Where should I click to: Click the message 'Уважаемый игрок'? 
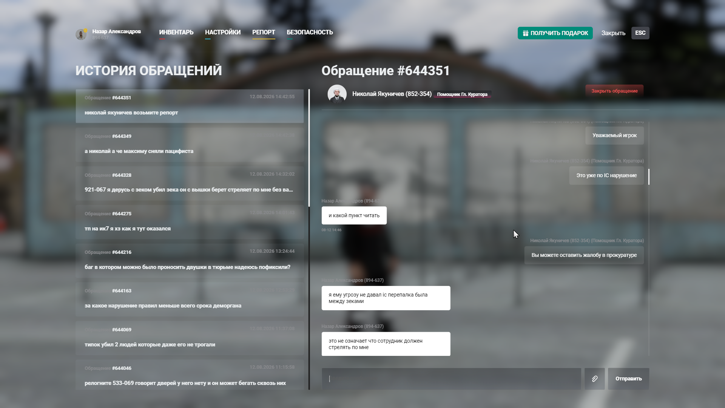coord(614,136)
